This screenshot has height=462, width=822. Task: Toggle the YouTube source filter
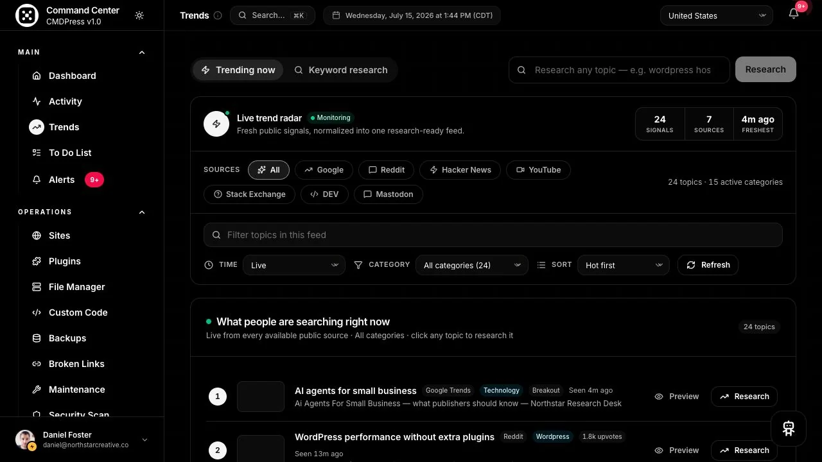538,170
